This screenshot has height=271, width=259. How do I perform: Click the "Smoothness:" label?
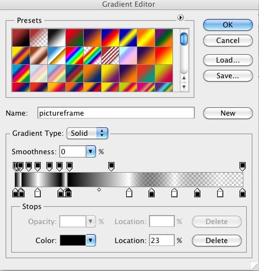(34, 152)
